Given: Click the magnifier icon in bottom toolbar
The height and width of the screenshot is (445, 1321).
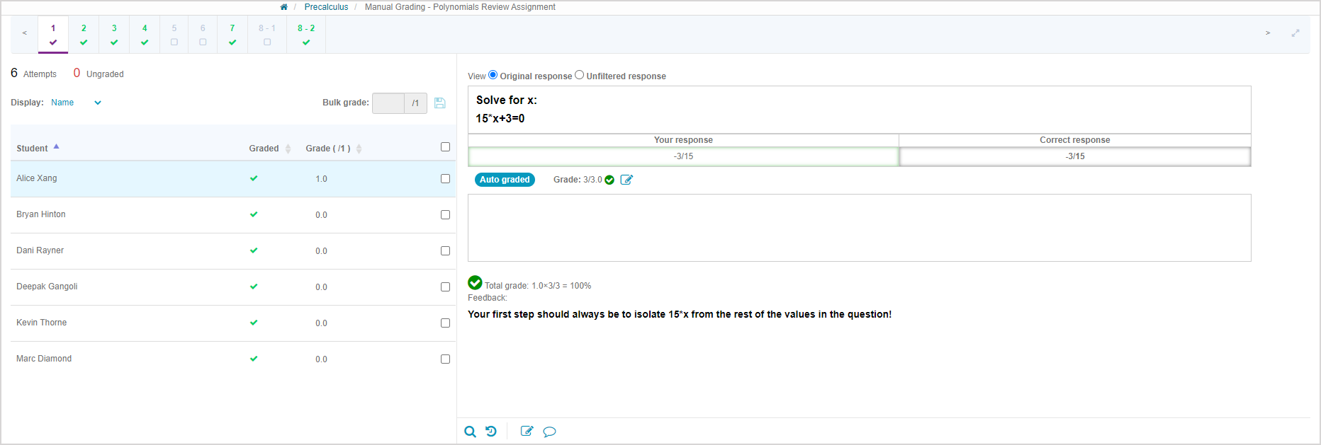Looking at the screenshot, I should 470,432.
